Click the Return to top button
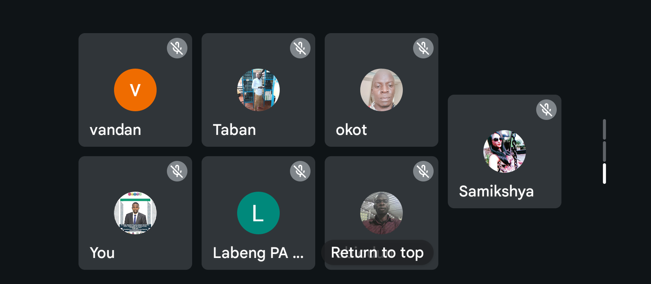 tap(377, 252)
